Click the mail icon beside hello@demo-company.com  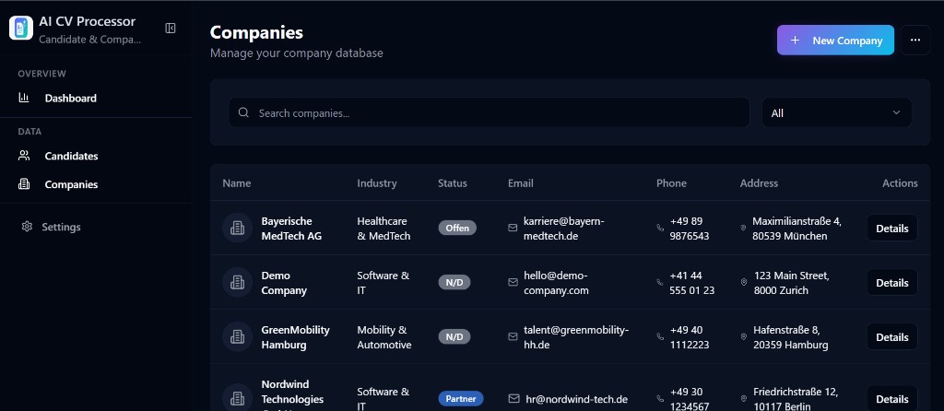[513, 282]
